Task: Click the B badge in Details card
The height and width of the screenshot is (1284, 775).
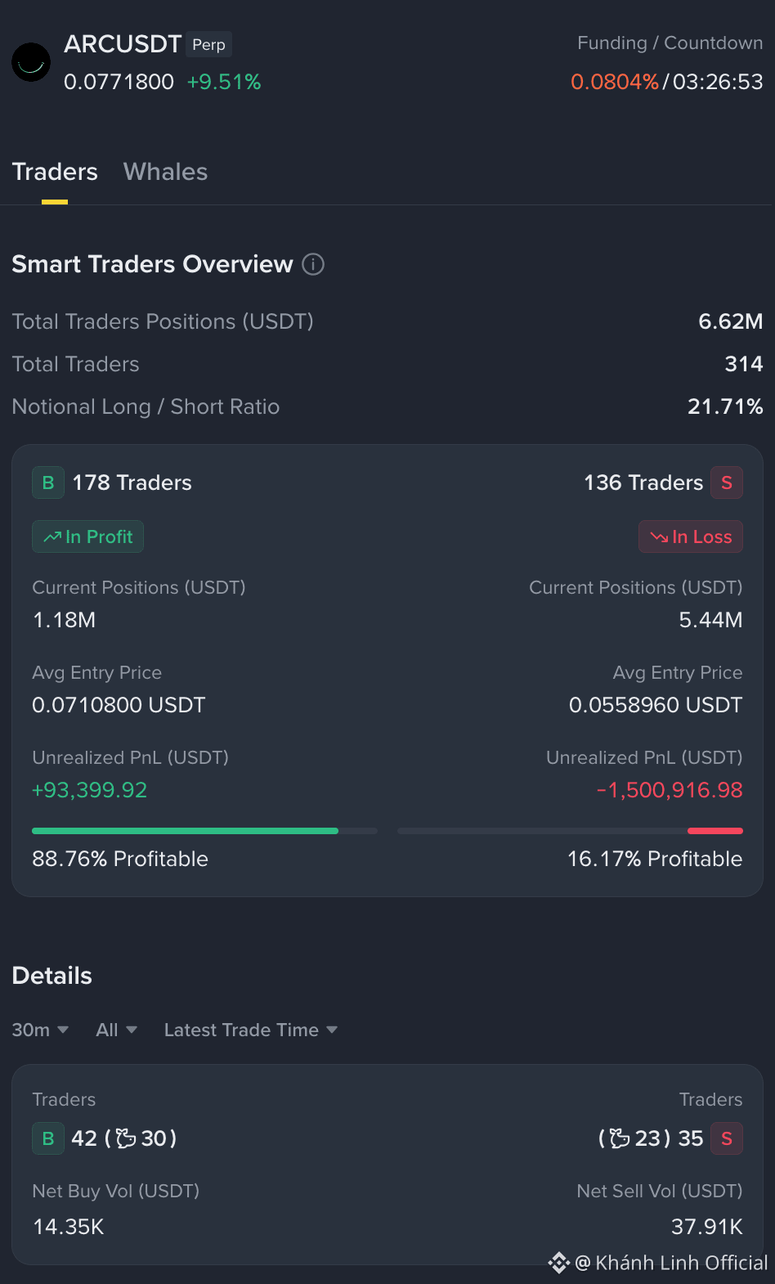Action: click(48, 1138)
